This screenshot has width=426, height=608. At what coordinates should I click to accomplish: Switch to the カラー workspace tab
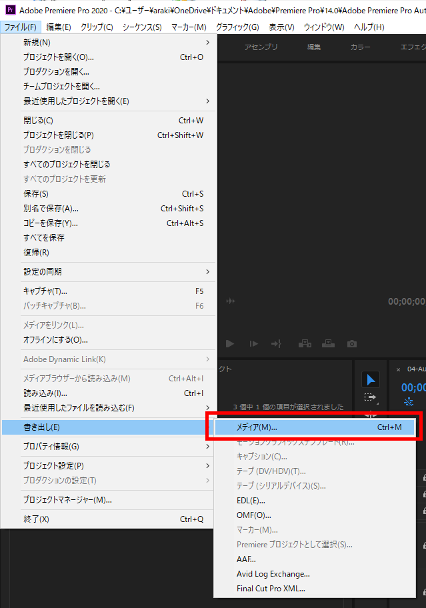[361, 47]
